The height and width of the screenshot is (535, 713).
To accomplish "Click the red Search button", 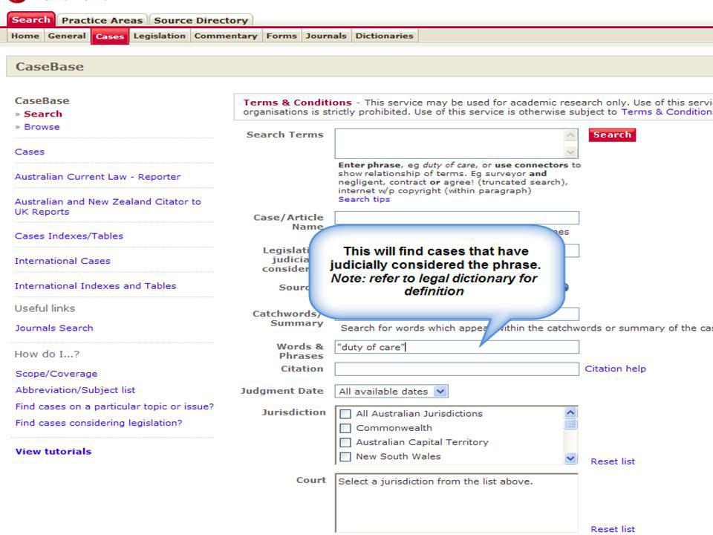I will click(612, 134).
